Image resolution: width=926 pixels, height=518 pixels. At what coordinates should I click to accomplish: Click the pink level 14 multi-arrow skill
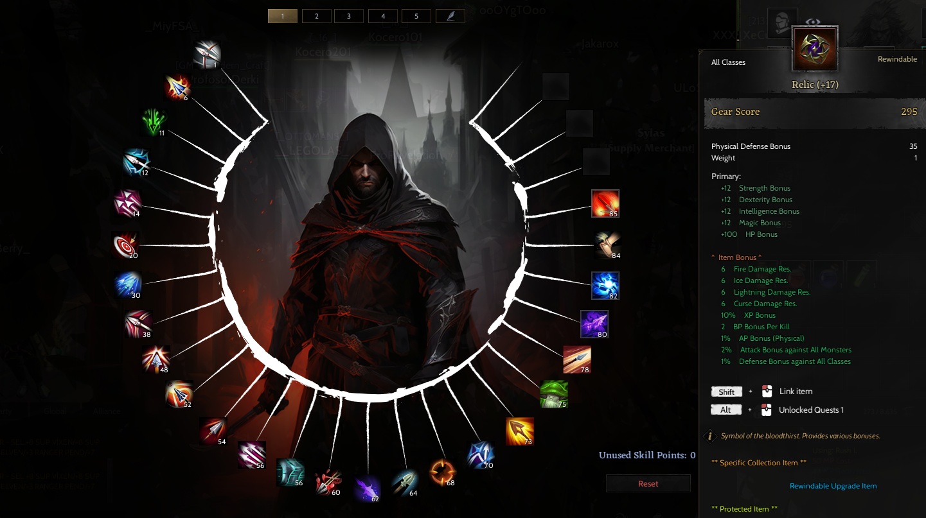(x=127, y=203)
